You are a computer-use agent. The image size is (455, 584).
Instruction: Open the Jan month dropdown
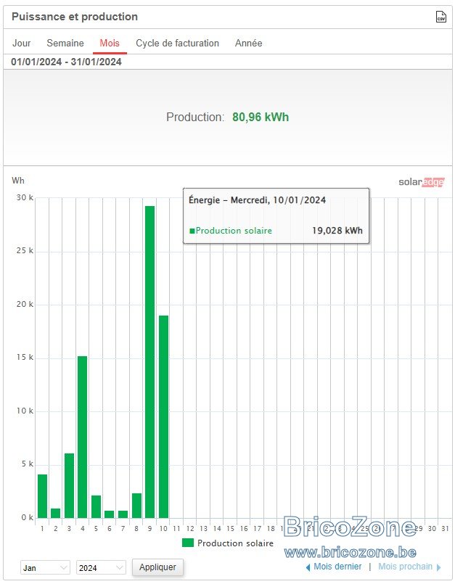45,567
